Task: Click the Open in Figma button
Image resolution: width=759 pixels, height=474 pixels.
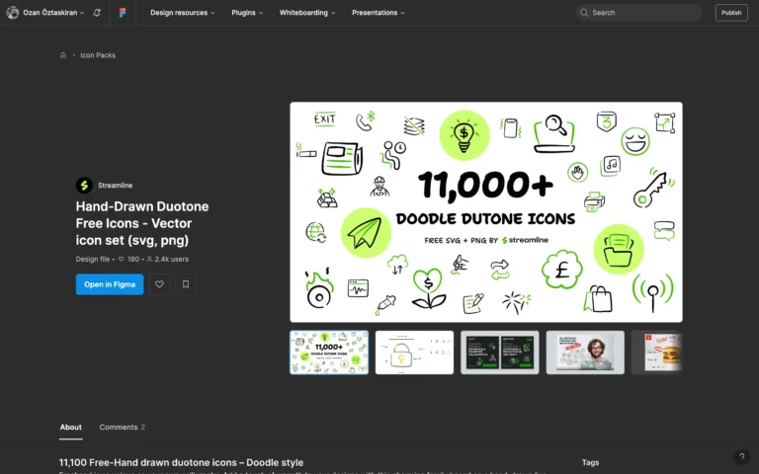Action: pos(110,284)
